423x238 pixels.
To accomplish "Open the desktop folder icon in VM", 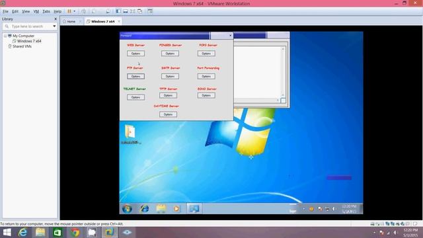I will point(130,134).
